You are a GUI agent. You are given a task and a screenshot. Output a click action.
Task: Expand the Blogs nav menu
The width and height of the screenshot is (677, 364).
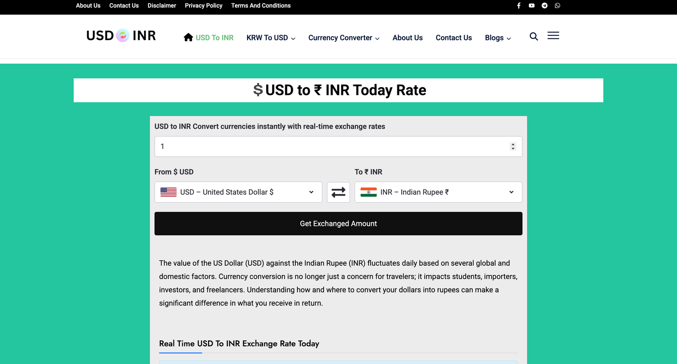(x=498, y=38)
